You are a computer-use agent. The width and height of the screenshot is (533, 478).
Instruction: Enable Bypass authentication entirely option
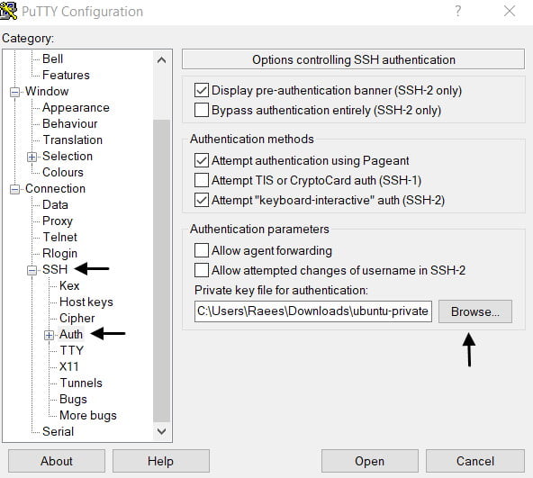point(202,110)
